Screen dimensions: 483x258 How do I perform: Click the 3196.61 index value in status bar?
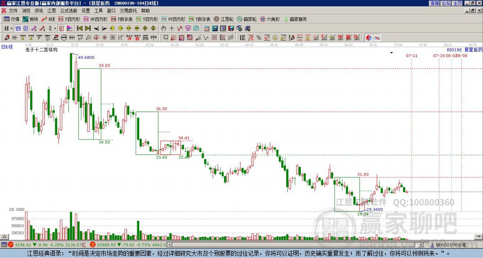[23, 245]
